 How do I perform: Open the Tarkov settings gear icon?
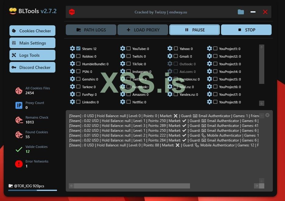tap(72, 87)
